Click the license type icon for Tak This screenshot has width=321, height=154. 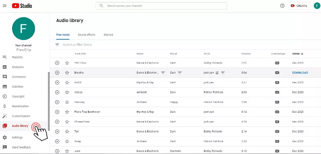(277, 131)
